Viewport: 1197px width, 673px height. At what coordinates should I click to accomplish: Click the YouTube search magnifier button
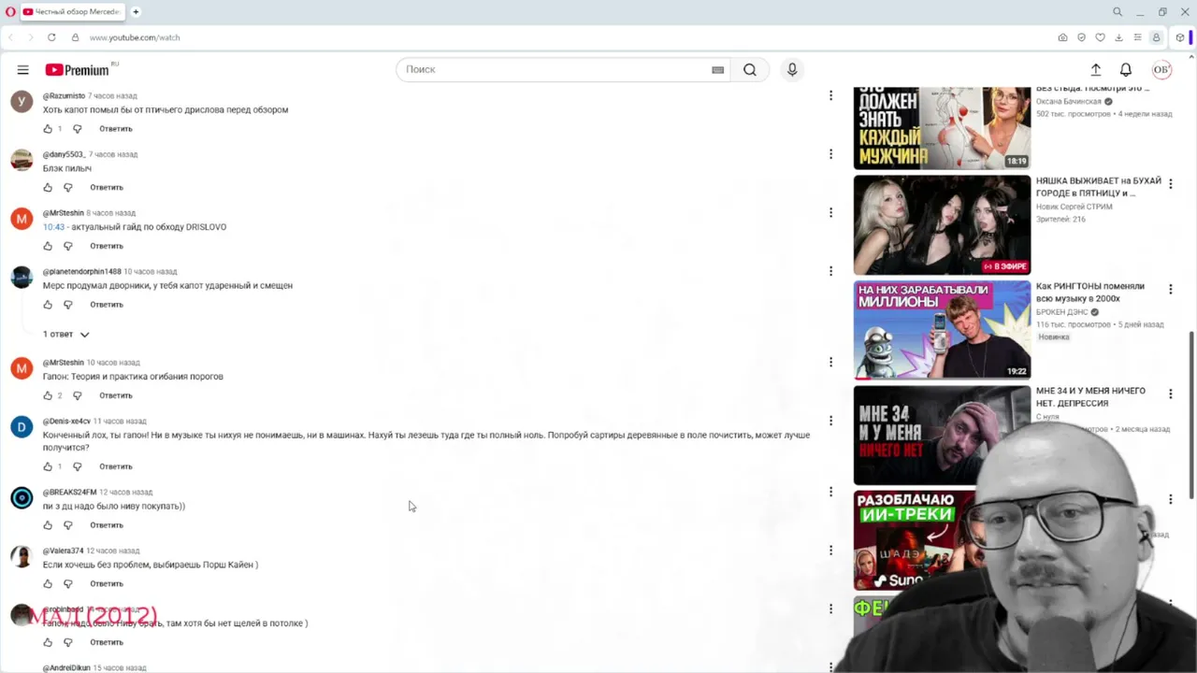[x=750, y=69]
